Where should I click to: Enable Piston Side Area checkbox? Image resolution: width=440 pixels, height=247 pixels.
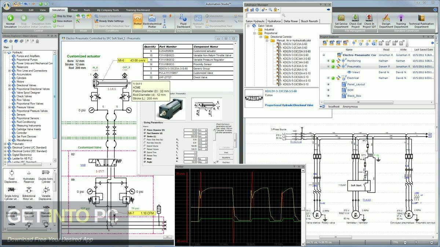145,139
